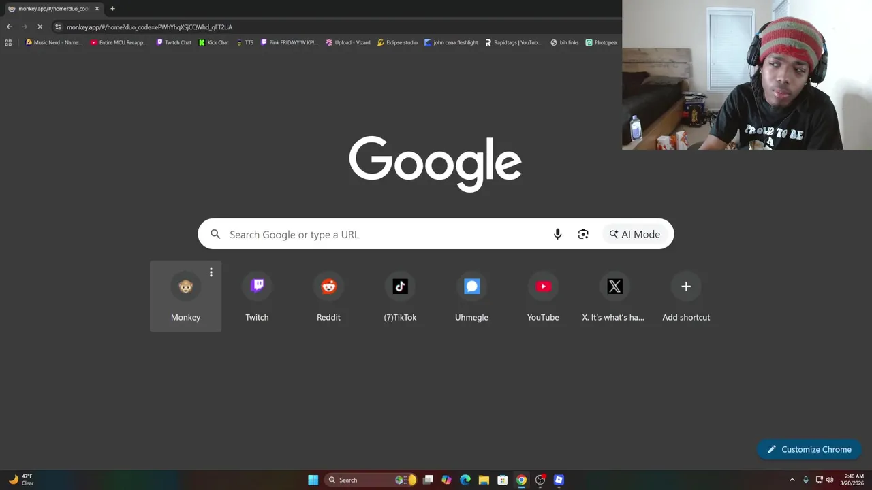Viewport: 872px width, 490px height.
Task: Click the browser forward arrow
Action: coord(25,27)
